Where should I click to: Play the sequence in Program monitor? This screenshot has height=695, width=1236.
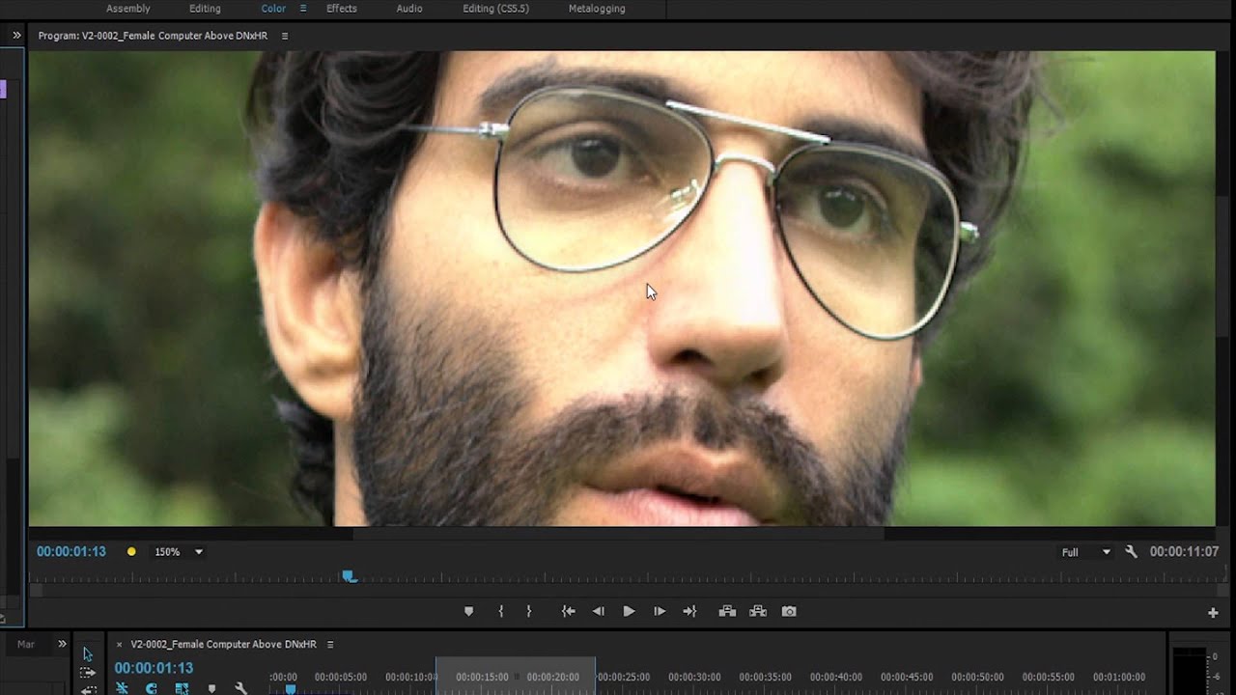629,611
